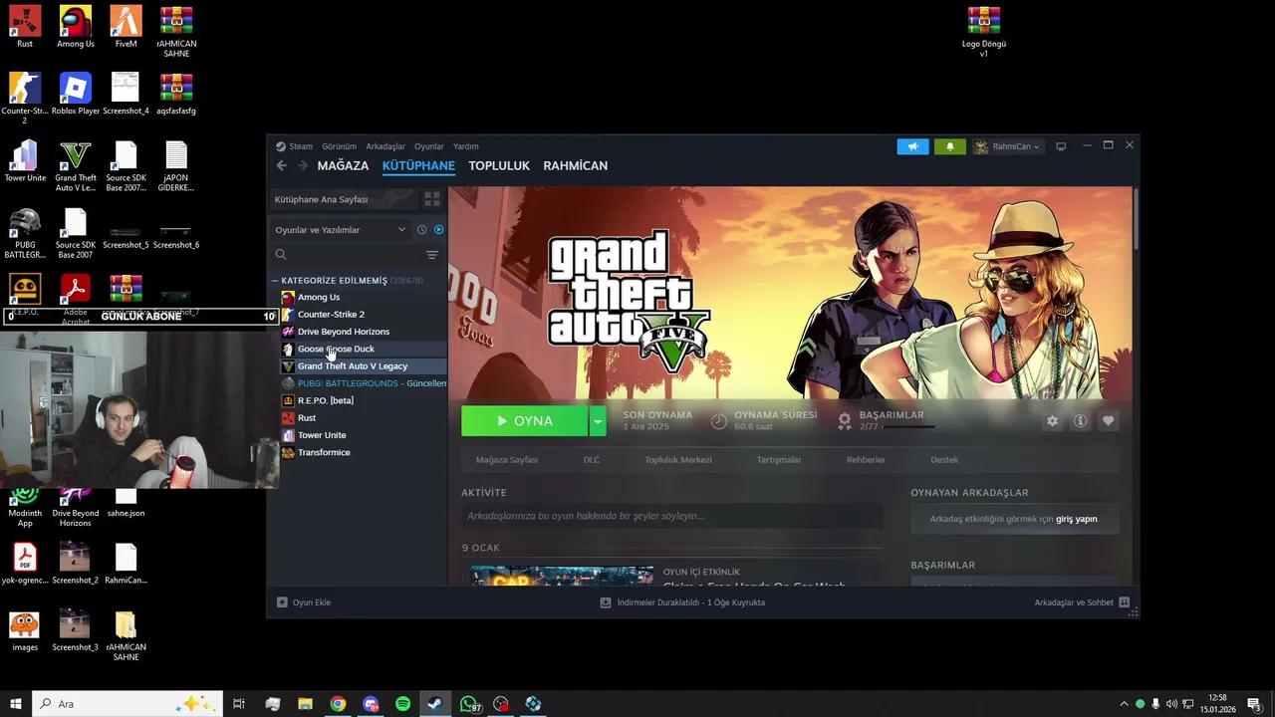
Task: Open Mağaza Sayfası link
Action: click(x=507, y=460)
